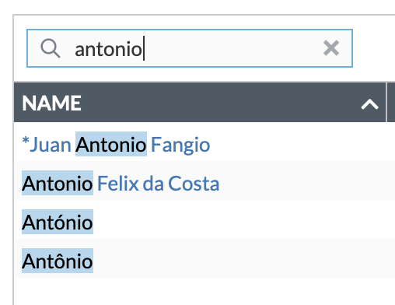Viewport: 395px width, 305px height.
Task: Click the column divider right of NAME
Action: click(386, 102)
